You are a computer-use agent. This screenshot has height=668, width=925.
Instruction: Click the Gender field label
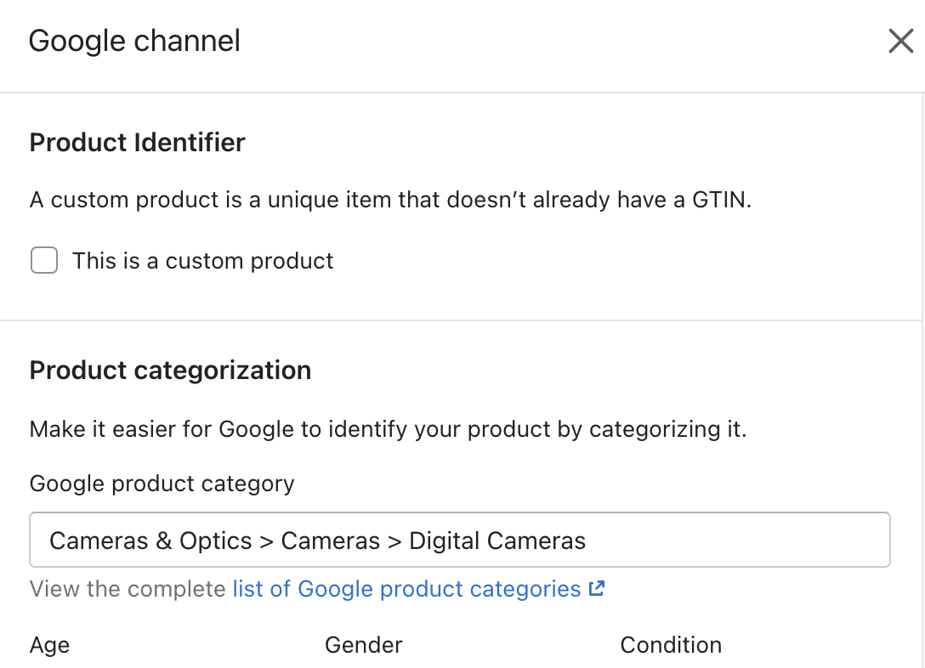[x=363, y=645]
